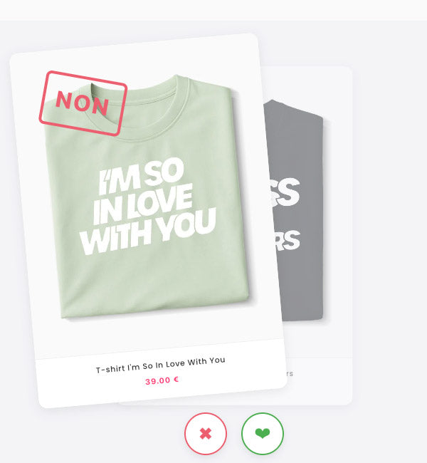Like the product with the green heart button
The image size is (427, 463).
(x=263, y=434)
